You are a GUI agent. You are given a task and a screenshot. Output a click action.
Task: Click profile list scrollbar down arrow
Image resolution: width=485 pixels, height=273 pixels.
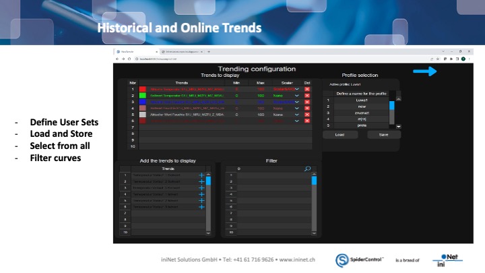click(x=398, y=126)
